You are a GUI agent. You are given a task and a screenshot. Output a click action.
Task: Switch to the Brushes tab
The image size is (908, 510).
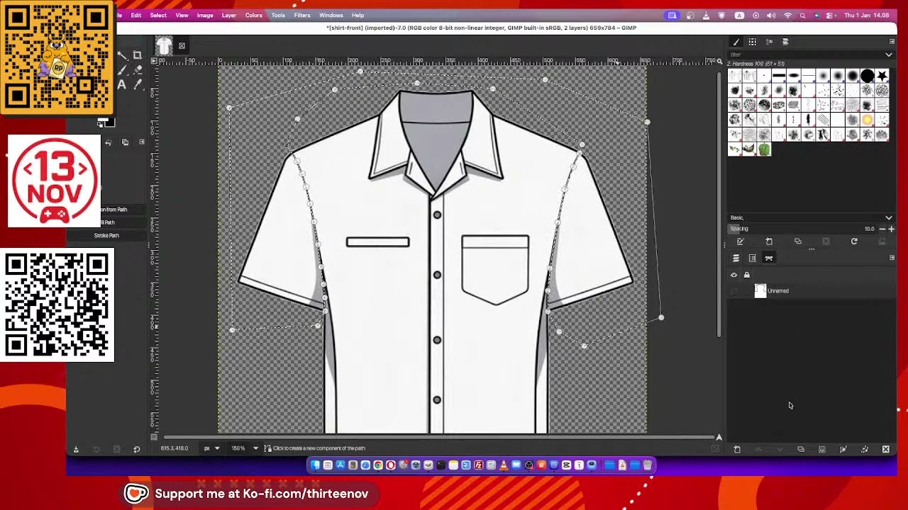(736, 42)
